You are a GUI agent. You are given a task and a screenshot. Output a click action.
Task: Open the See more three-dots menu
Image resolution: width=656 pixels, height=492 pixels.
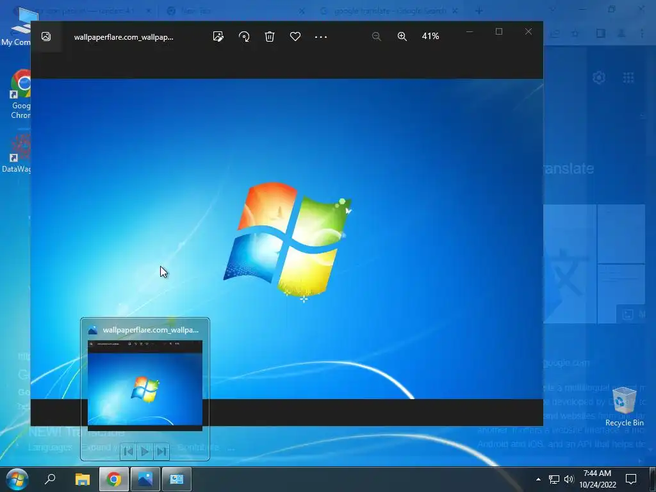[321, 37]
